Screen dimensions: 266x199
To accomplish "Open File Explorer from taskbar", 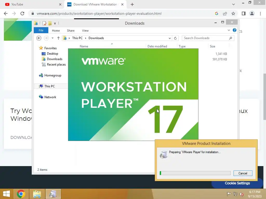I will [37, 194].
